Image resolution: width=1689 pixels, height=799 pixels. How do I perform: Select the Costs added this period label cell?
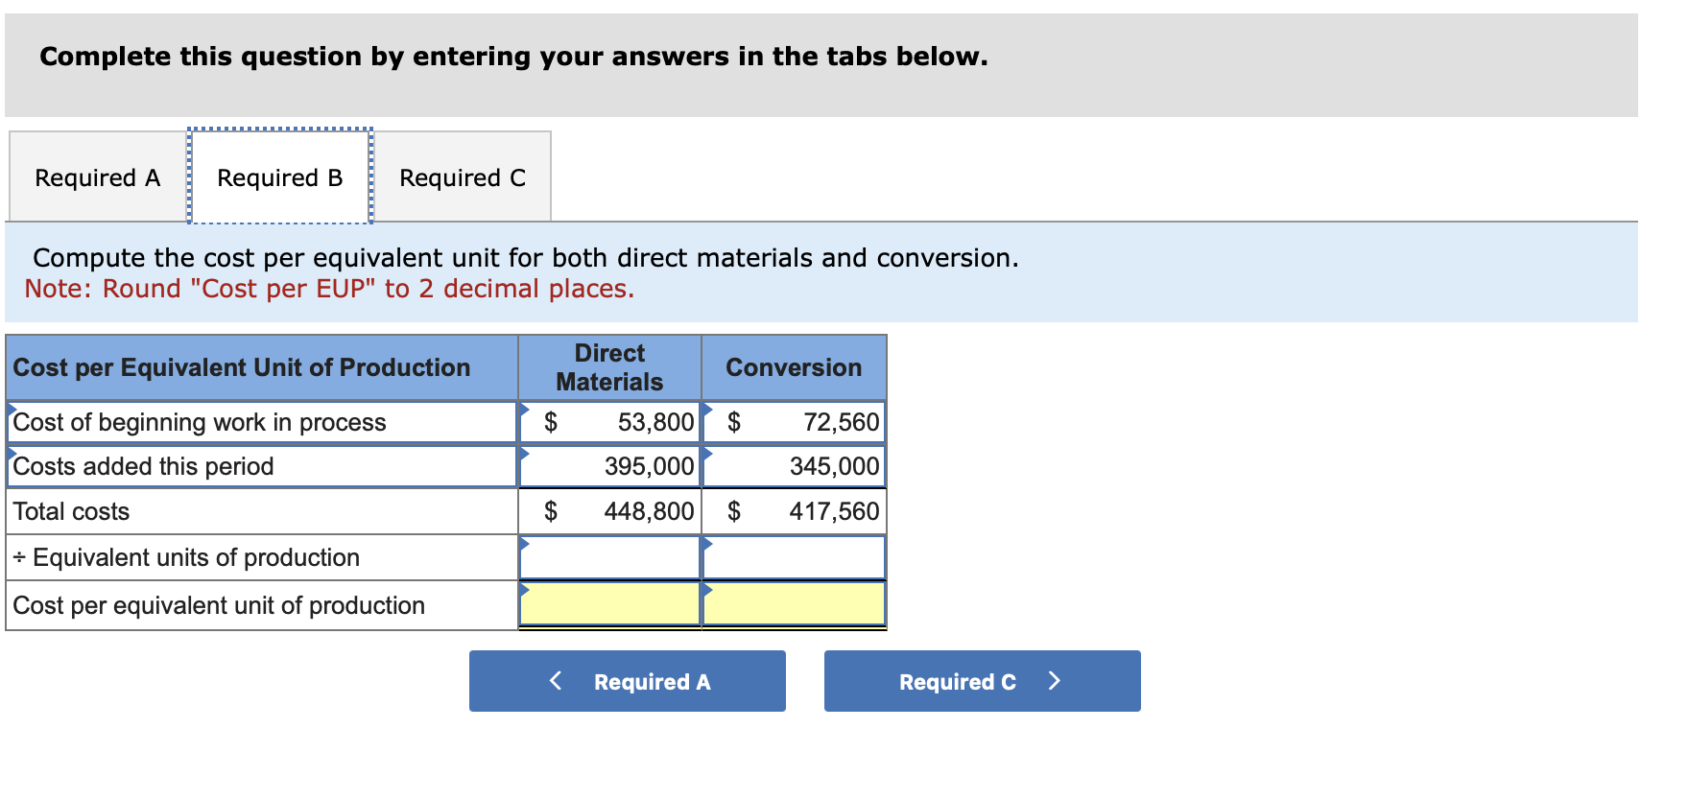[x=262, y=466]
